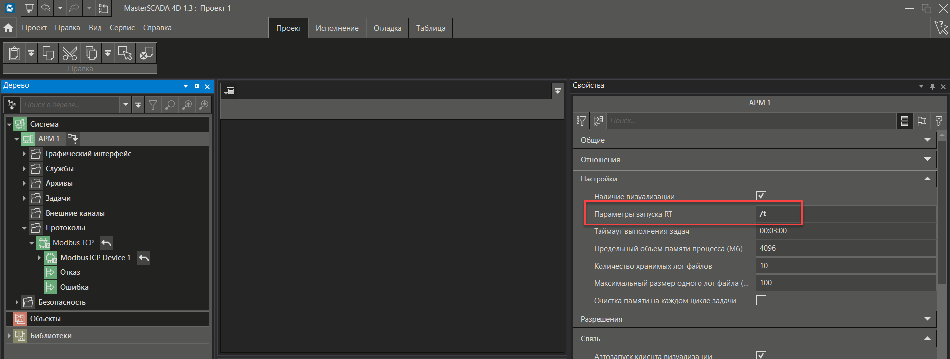Select 'Внешние каналы' in the tree

[75, 213]
